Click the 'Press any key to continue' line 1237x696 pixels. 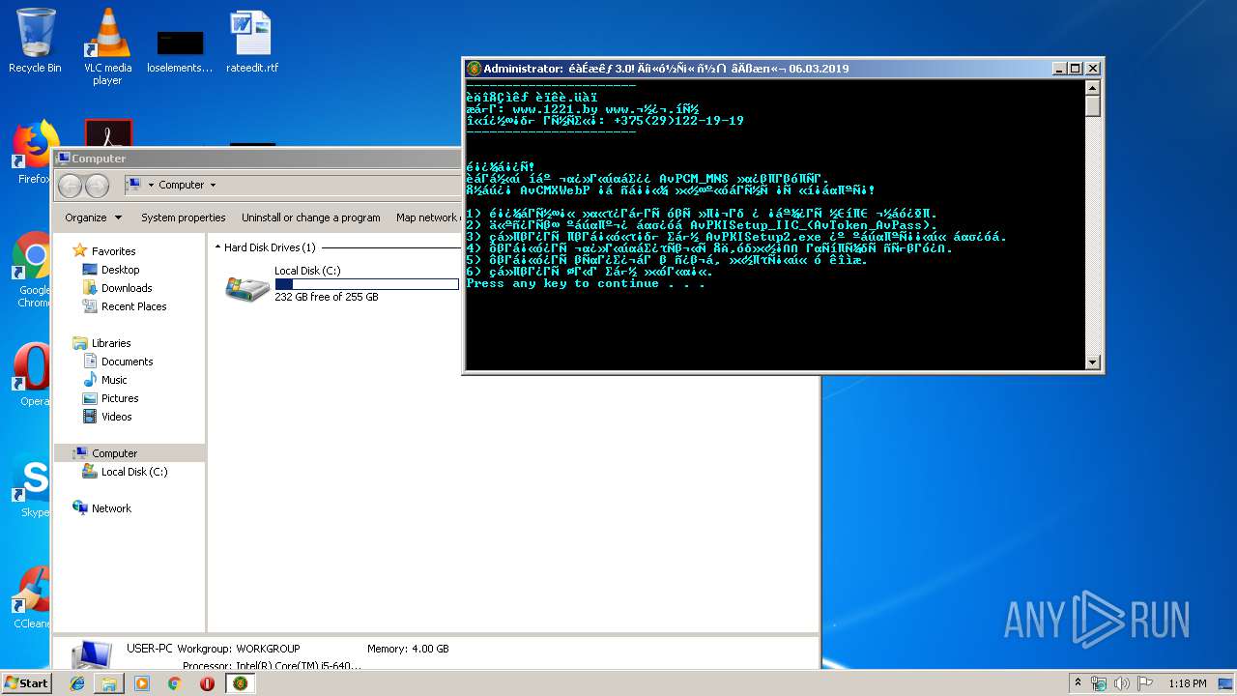pos(586,283)
